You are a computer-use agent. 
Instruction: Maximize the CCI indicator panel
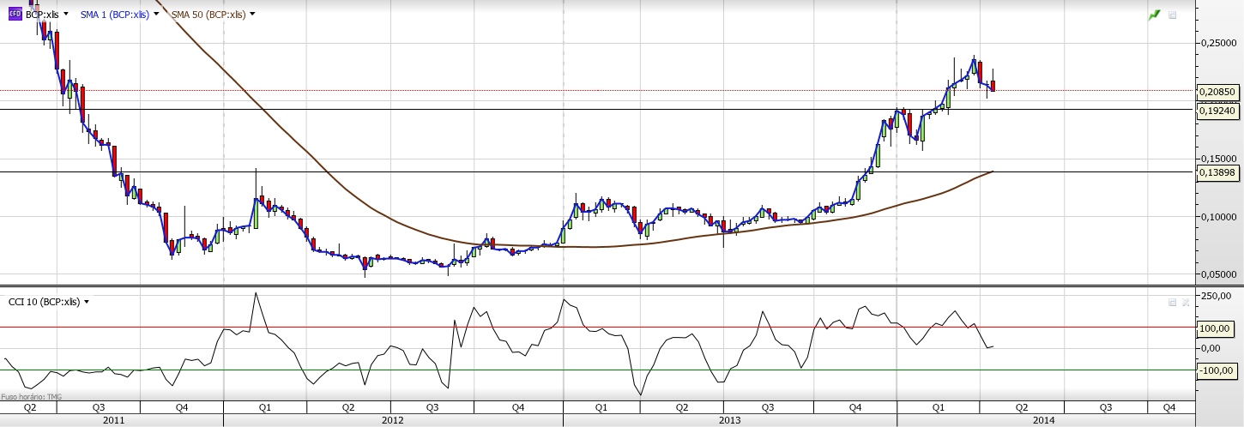(1173, 303)
